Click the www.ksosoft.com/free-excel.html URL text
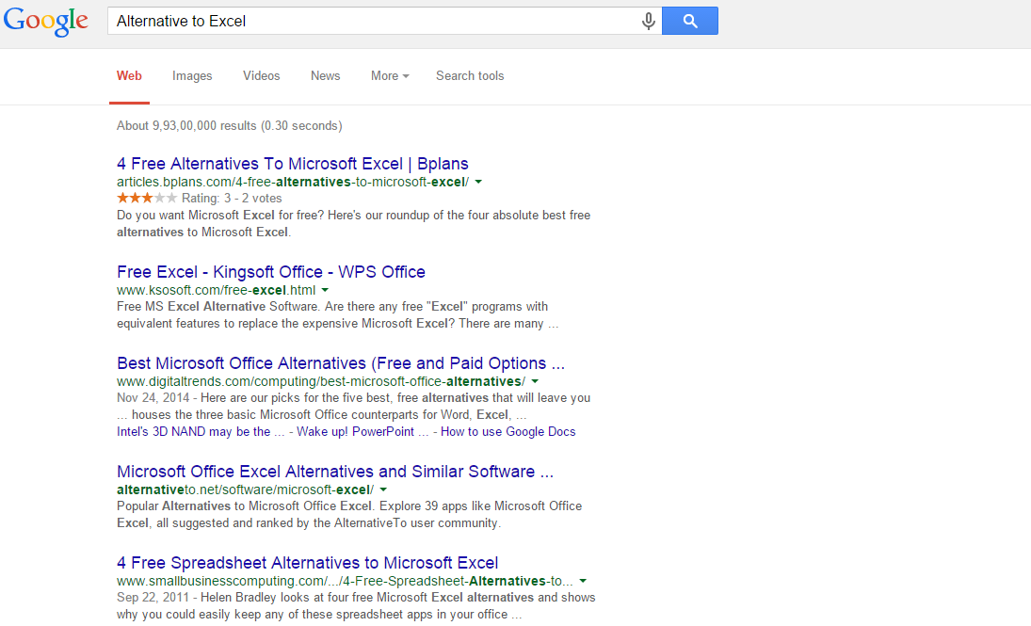This screenshot has width=1031, height=626. (x=217, y=290)
